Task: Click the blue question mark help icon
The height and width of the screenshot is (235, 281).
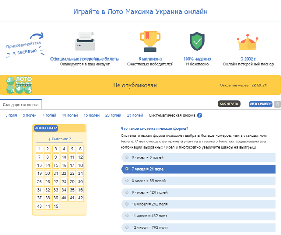Action: click(x=199, y=115)
